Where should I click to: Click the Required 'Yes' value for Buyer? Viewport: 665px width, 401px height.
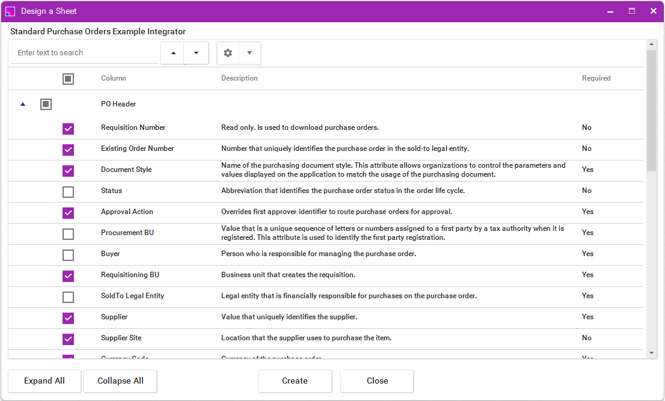coord(587,254)
